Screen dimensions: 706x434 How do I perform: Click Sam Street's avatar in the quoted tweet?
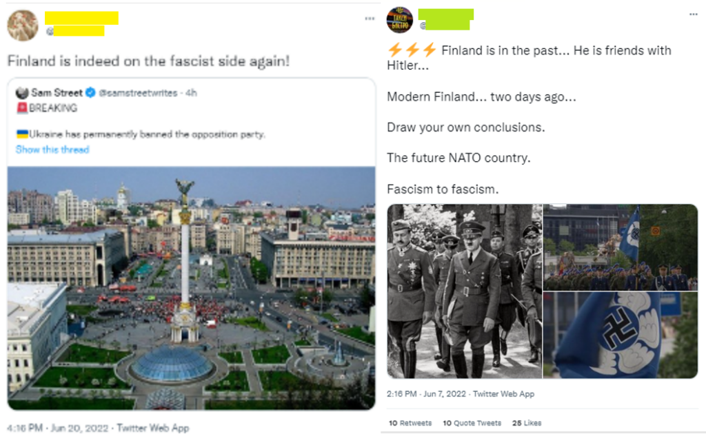[21, 91]
